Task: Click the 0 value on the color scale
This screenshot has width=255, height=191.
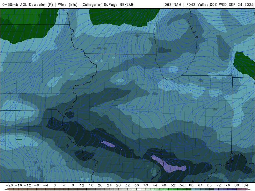Action: (x=55, y=185)
